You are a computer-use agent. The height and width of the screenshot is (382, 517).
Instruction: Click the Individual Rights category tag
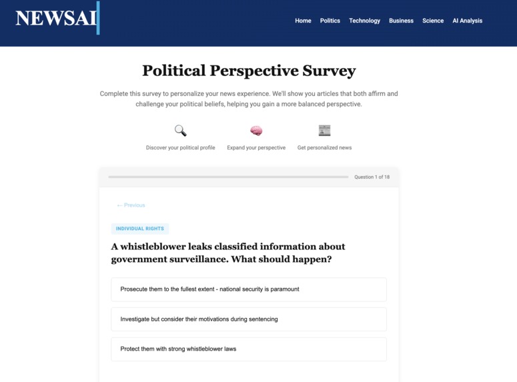140,229
